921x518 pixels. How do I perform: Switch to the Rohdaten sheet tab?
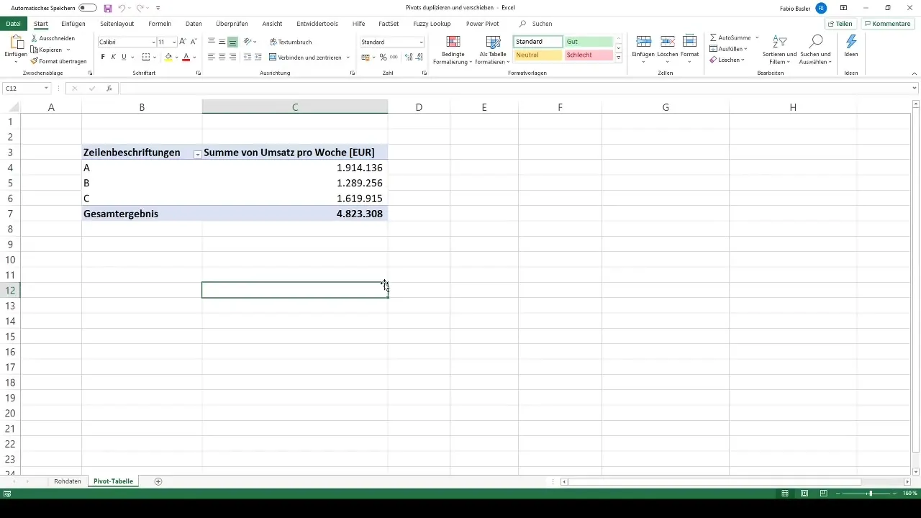[x=68, y=481]
